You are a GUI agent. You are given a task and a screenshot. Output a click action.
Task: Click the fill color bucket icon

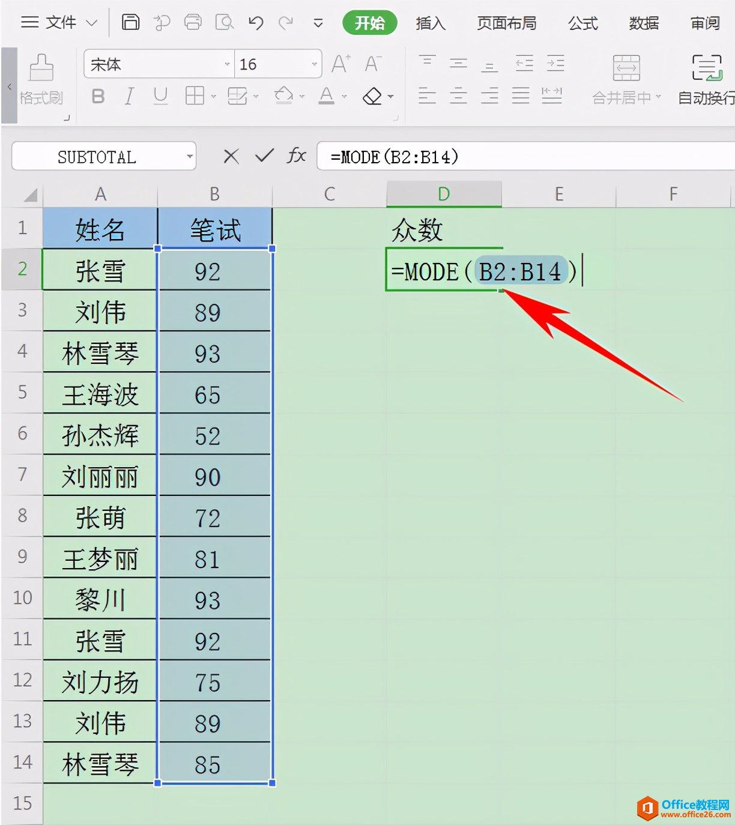[283, 95]
